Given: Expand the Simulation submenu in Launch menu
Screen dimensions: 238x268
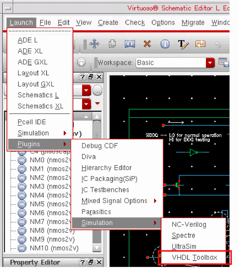Looking at the screenshot, I should [x=40, y=133].
